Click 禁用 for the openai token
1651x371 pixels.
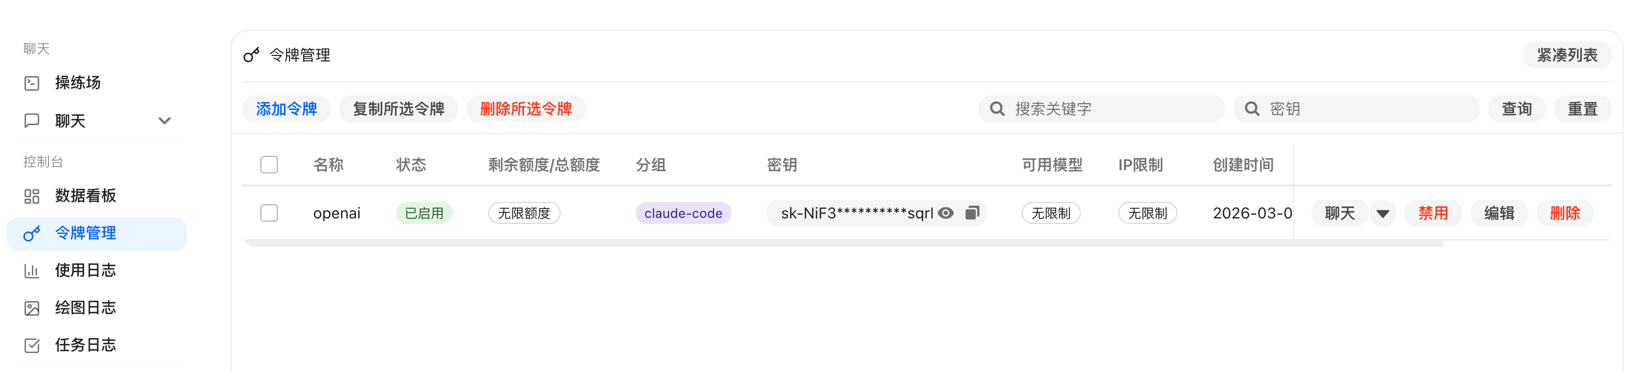(x=1433, y=213)
